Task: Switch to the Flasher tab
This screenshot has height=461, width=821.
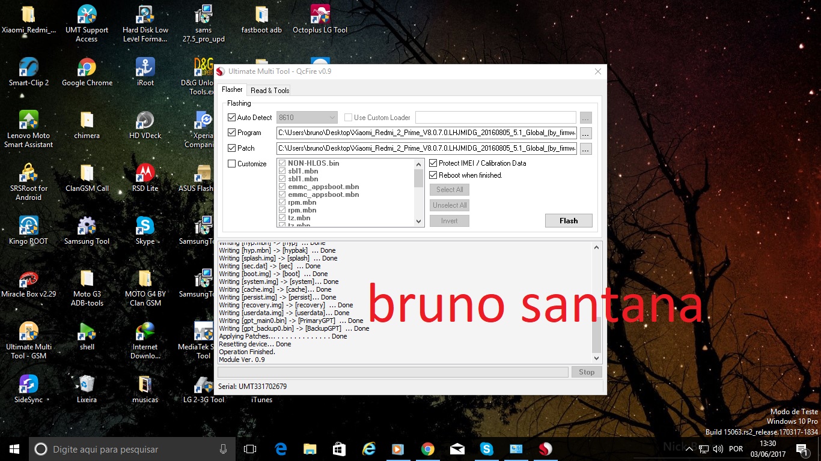Action: click(233, 89)
